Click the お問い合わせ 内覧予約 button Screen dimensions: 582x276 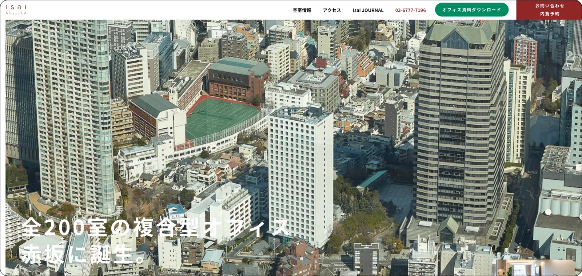click(x=549, y=10)
